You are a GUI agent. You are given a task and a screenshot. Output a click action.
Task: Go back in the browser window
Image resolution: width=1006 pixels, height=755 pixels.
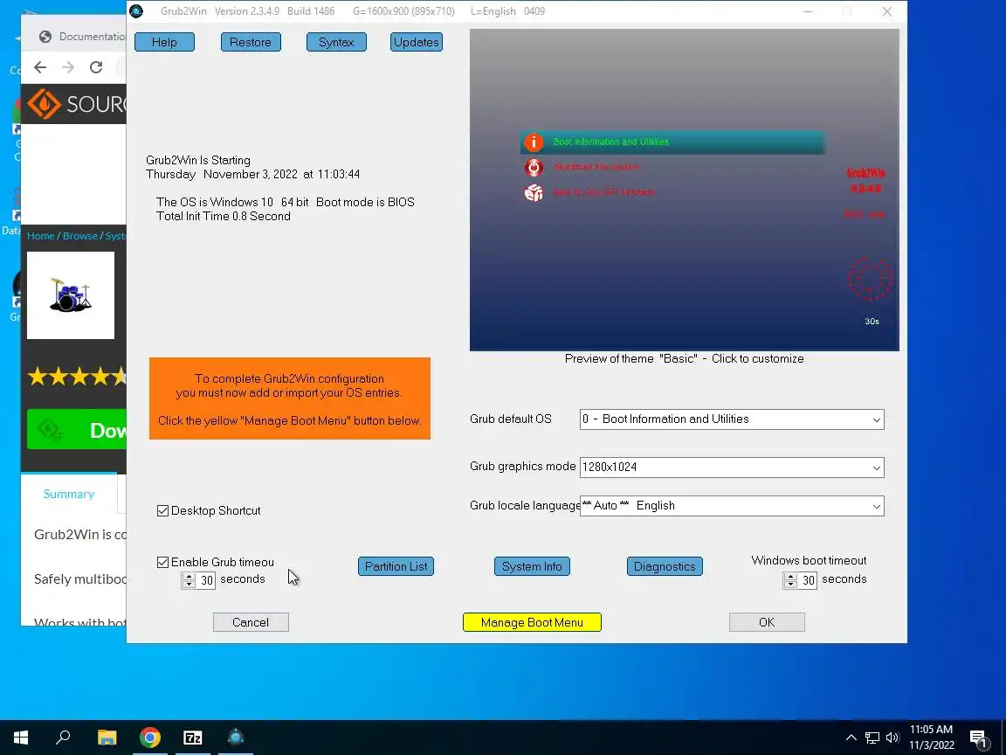(x=40, y=67)
